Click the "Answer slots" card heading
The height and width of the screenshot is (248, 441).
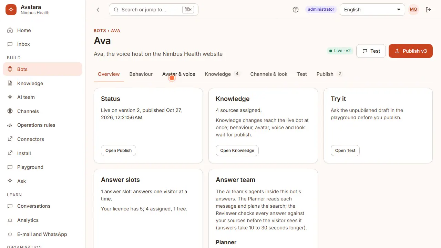coord(120,180)
